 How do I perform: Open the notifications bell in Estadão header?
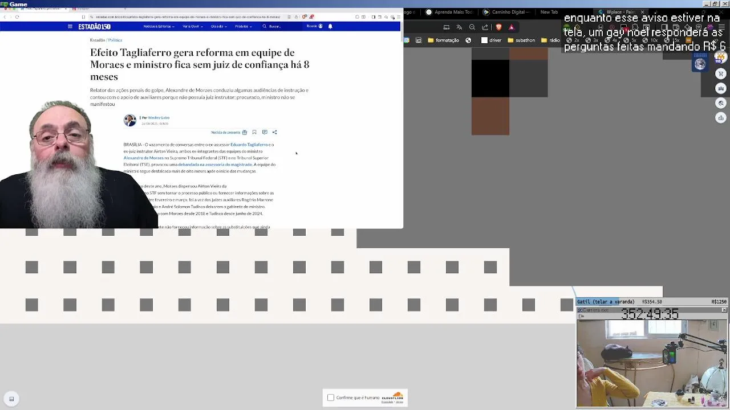click(x=330, y=26)
